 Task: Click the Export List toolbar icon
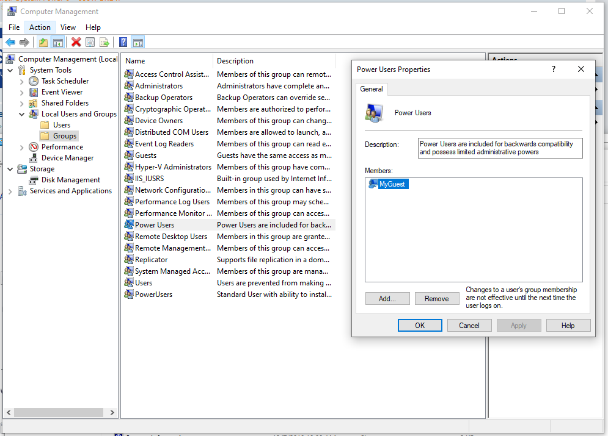click(x=104, y=42)
